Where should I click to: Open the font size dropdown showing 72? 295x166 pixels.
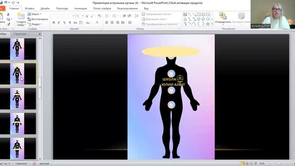[83, 16]
